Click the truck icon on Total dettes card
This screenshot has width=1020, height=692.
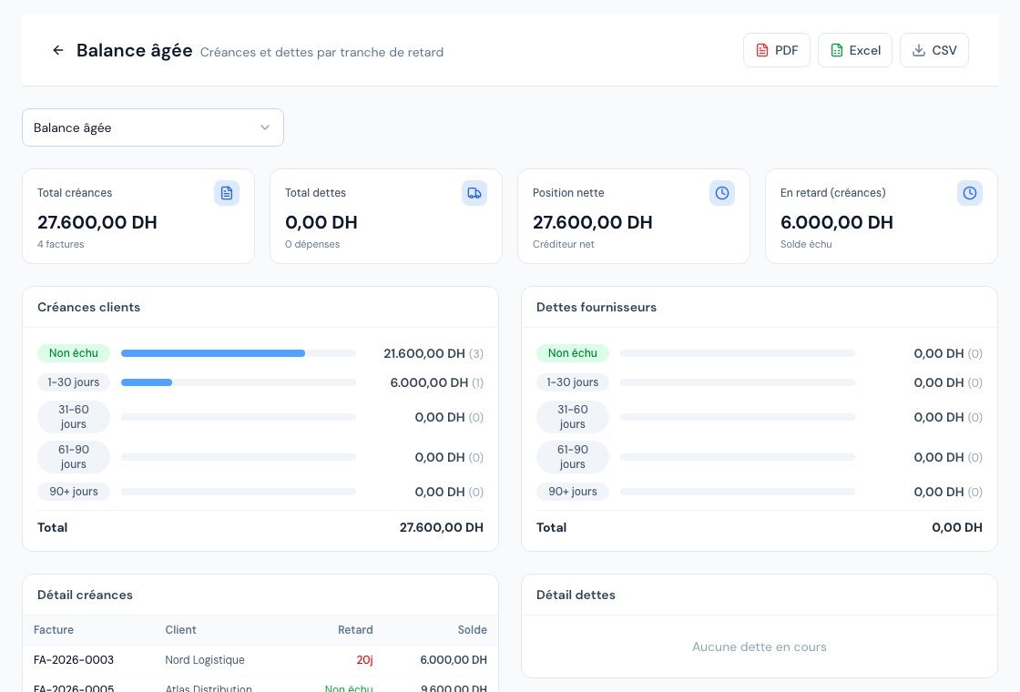pos(474,193)
